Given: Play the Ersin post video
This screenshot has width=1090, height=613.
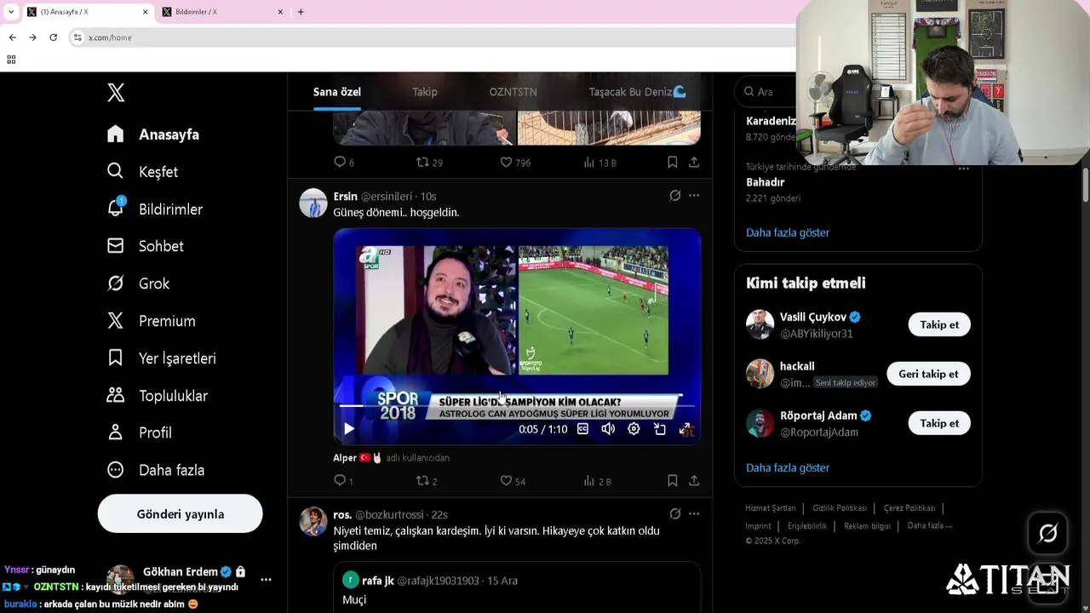Looking at the screenshot, I should click(x=348, y=429).
